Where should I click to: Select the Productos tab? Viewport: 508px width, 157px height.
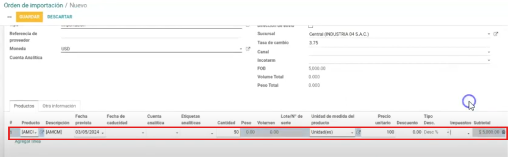[24, 106]
